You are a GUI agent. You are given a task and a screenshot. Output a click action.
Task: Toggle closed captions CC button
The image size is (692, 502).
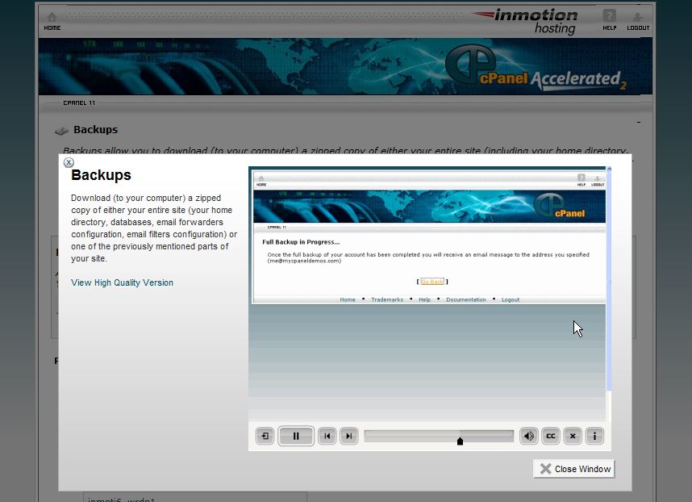tap(550, 436)
